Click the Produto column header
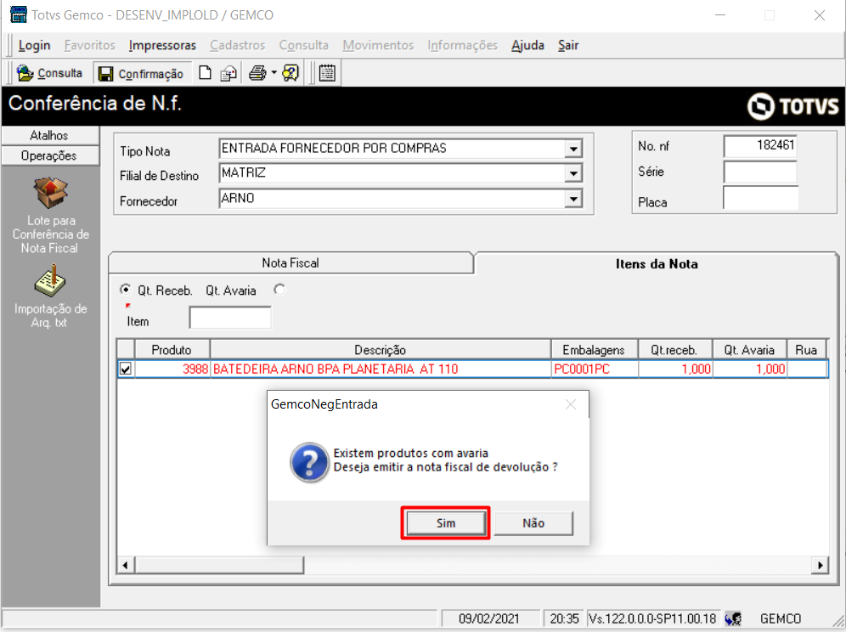This screenshot has height=632, width=846. 172,350
